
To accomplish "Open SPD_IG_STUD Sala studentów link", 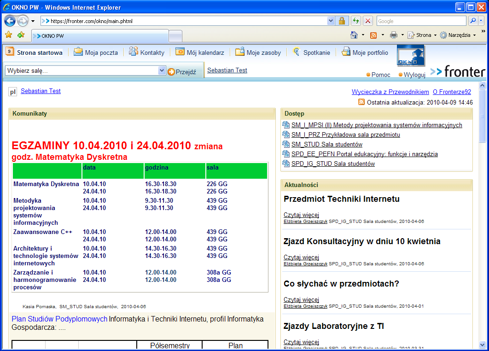I will [333, 164].
